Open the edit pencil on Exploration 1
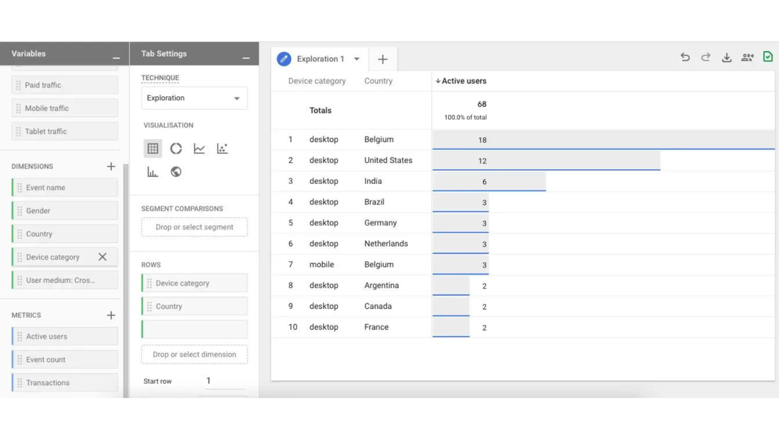This screenshot has width=779, height=439. pos(284,59)
